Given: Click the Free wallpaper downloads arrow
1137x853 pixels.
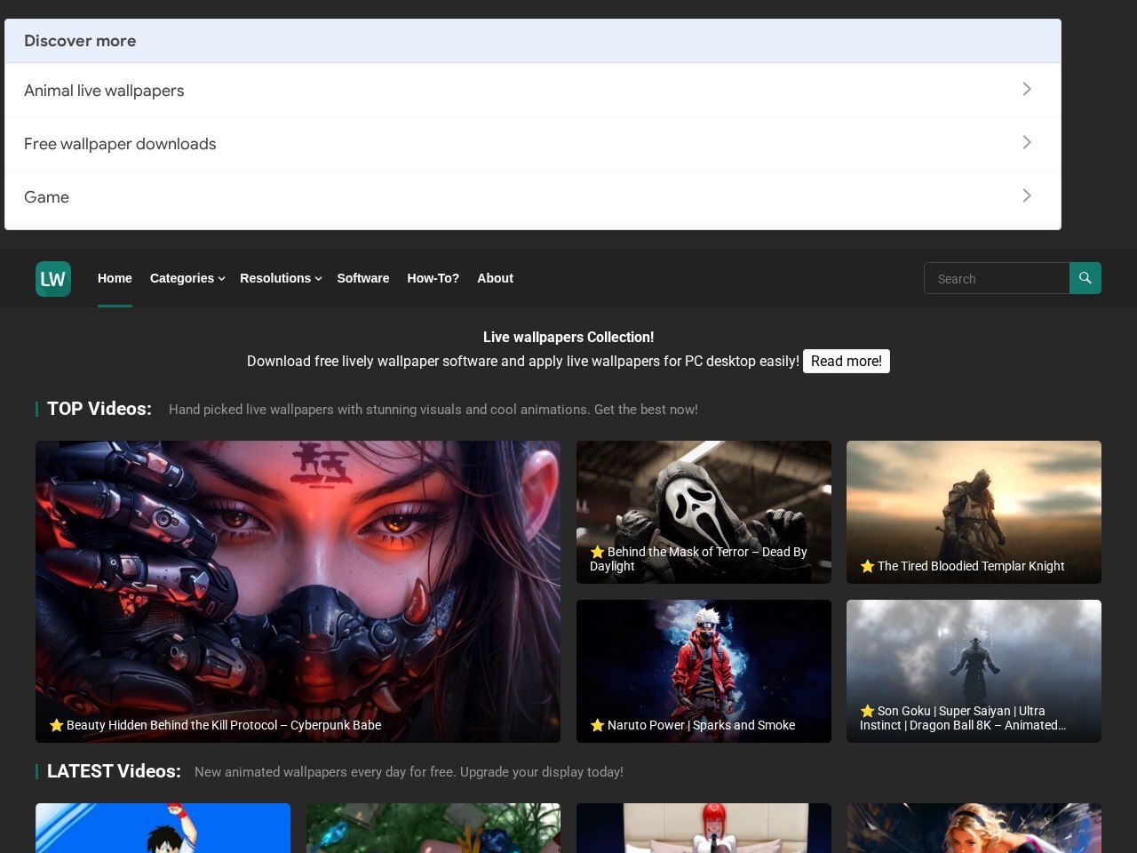Looking at the screenshot, I should coord(1027,142).
